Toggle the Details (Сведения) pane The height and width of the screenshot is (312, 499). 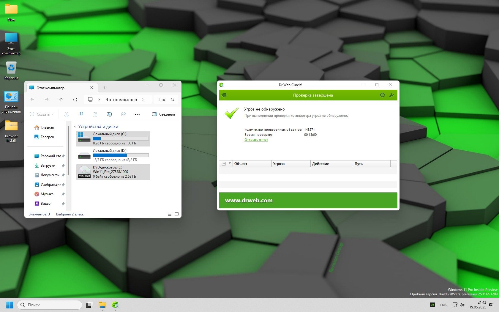pyautogui.click(x=163, y=114)
